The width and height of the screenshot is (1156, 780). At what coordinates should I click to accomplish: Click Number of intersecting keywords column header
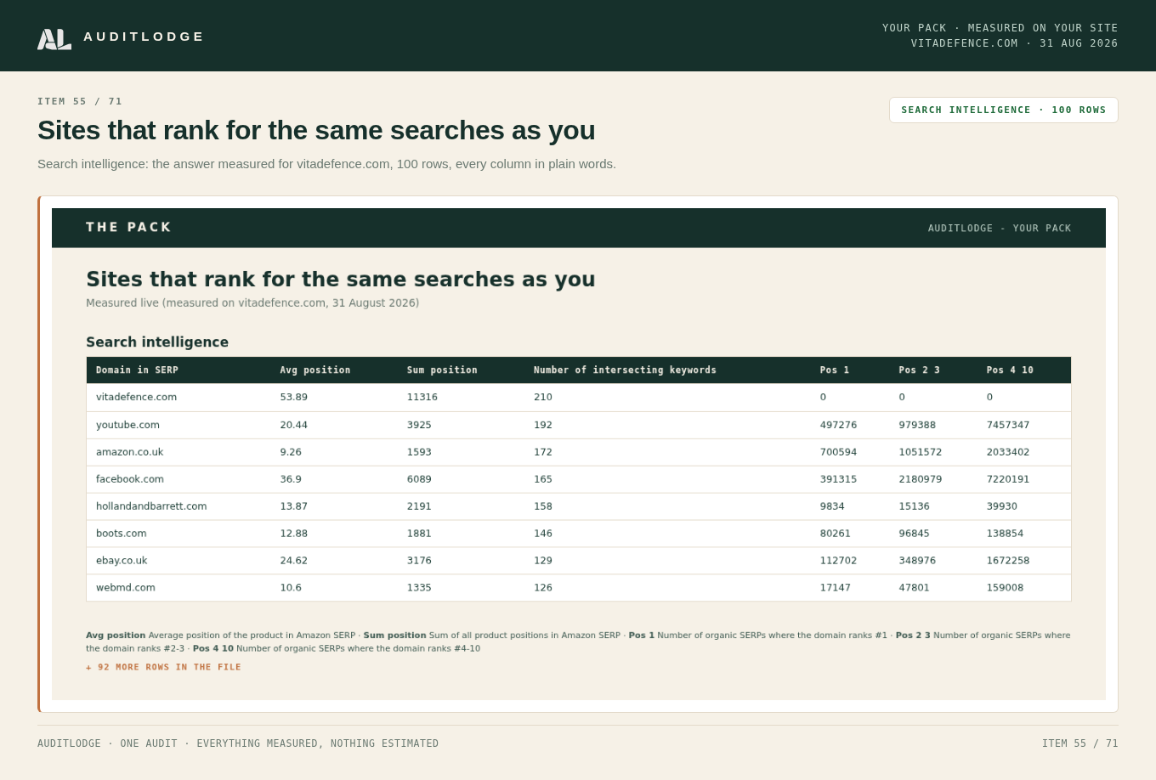coord(625,370)
